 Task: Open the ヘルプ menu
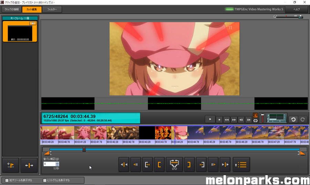tap(296, 9)
